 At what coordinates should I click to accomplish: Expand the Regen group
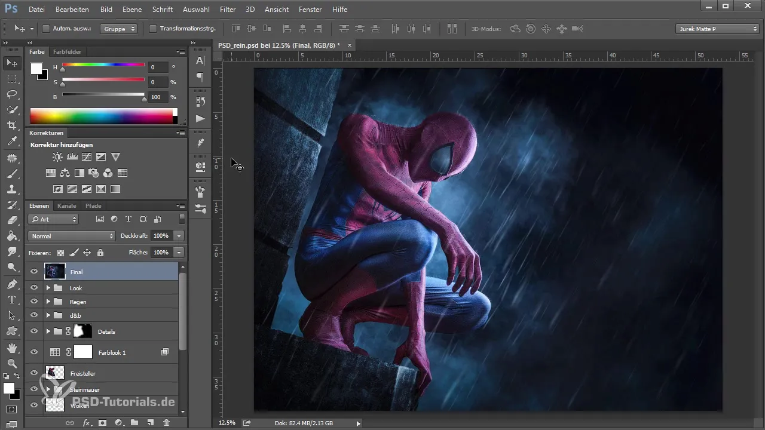pos(48,302)
